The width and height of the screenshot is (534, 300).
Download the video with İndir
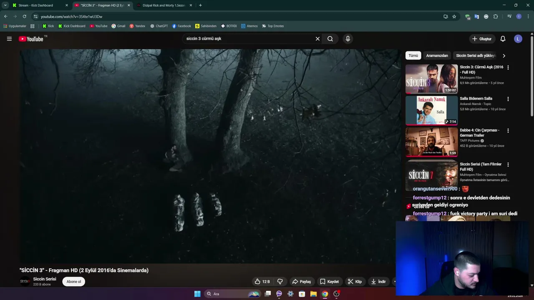[378, 282]
